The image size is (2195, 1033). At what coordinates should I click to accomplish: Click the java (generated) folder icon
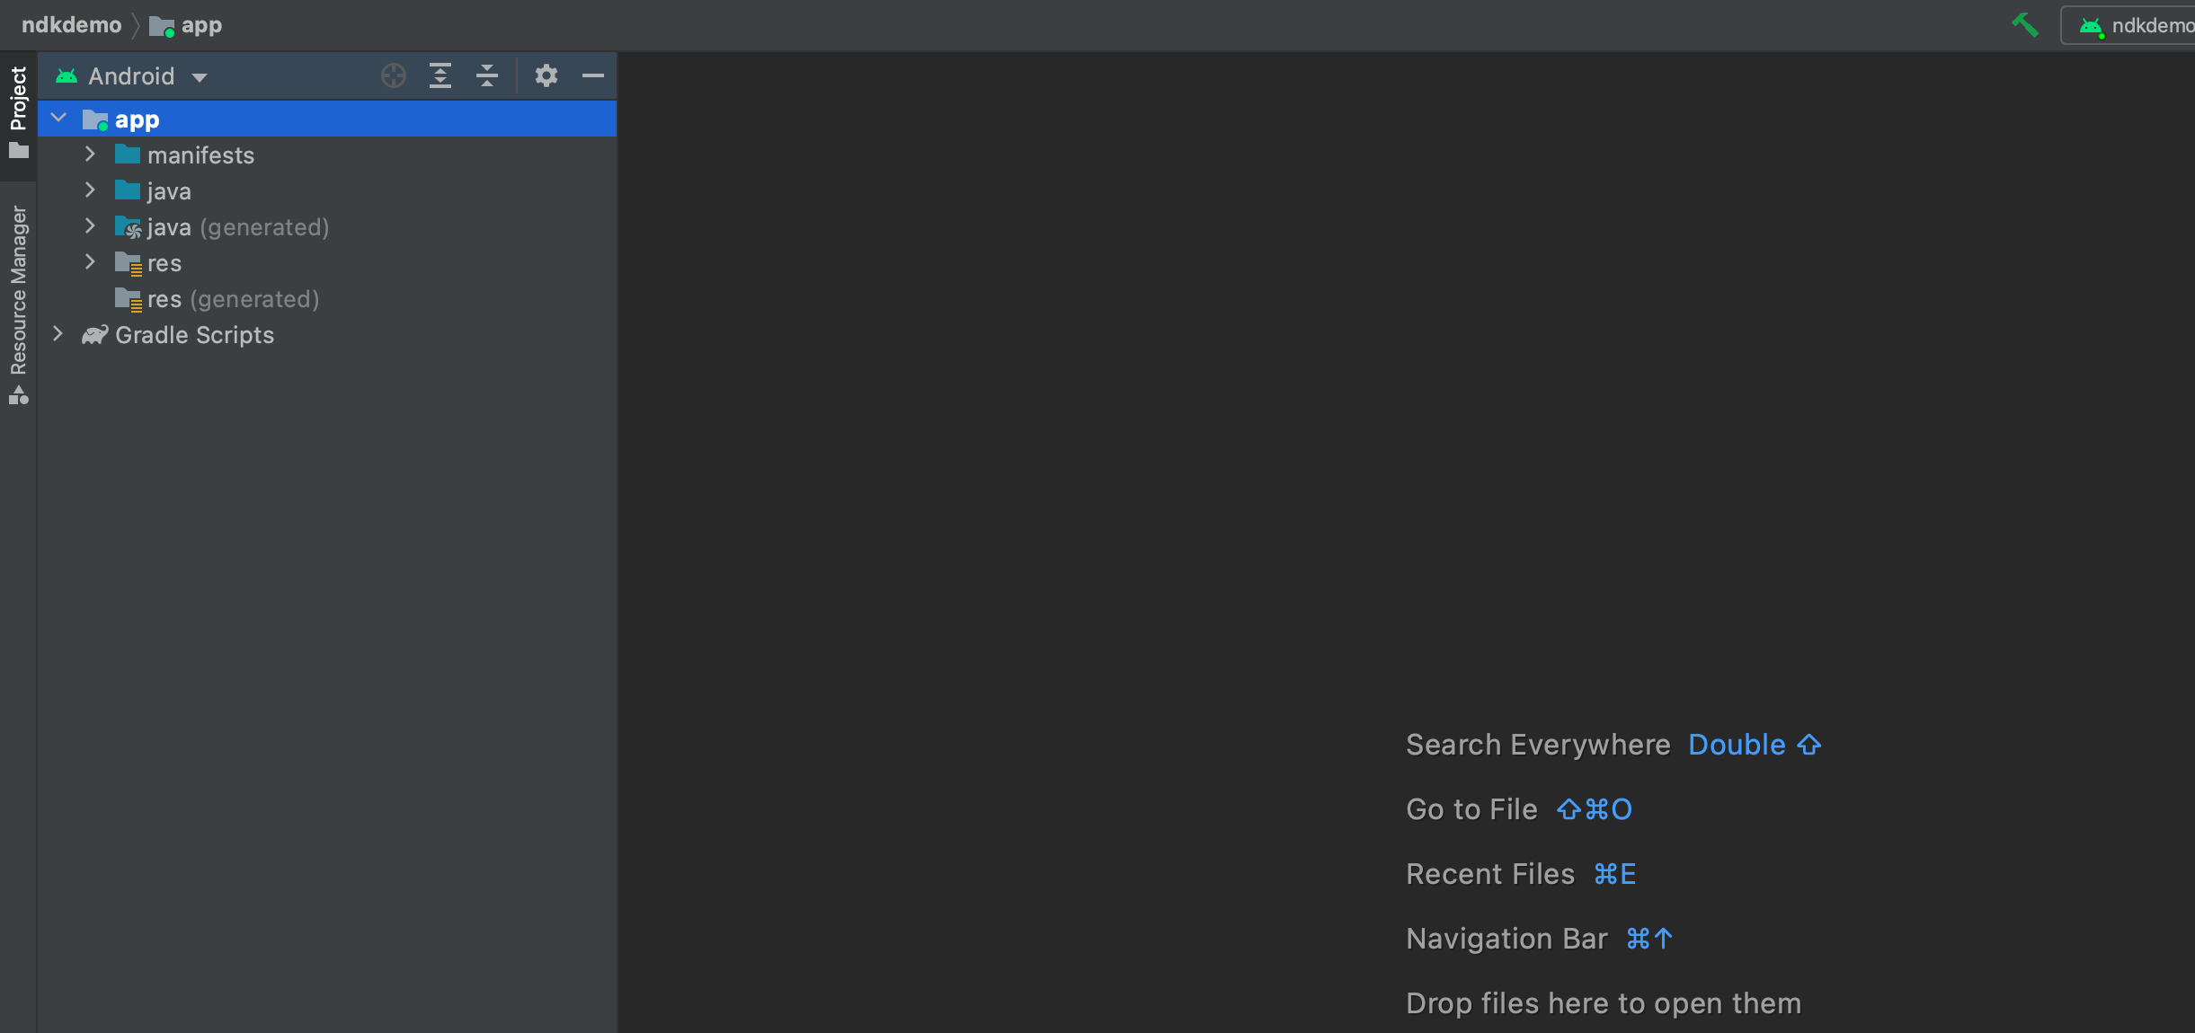pos(128,227)
